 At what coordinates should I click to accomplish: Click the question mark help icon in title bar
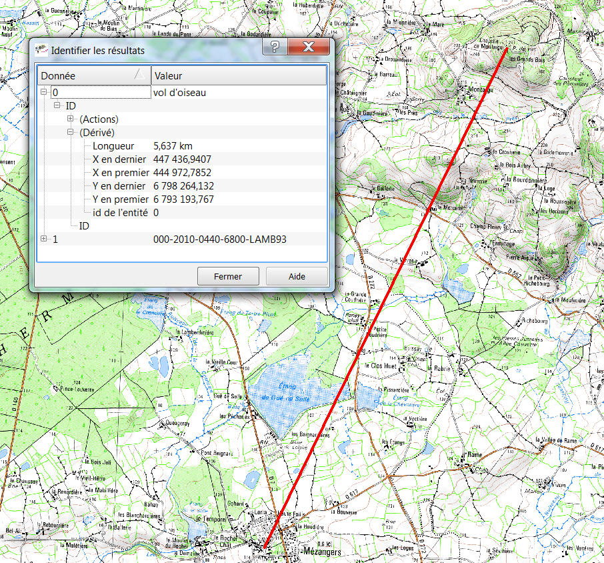274,47
